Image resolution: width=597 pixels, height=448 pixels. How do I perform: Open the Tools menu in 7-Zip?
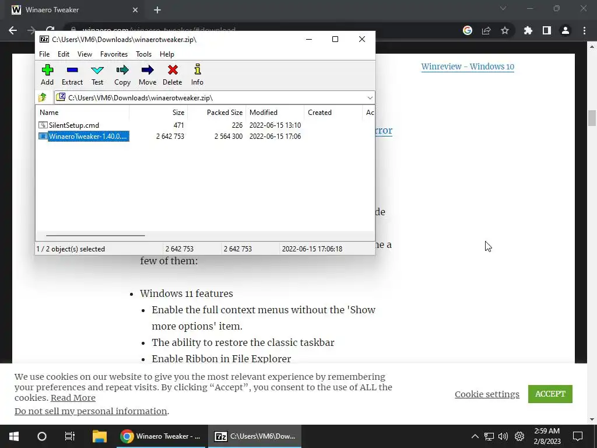point(143,54)
